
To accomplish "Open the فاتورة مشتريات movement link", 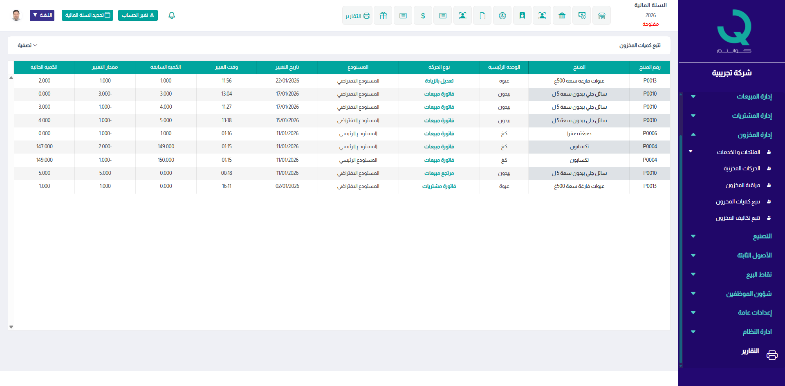I will 439,186.
